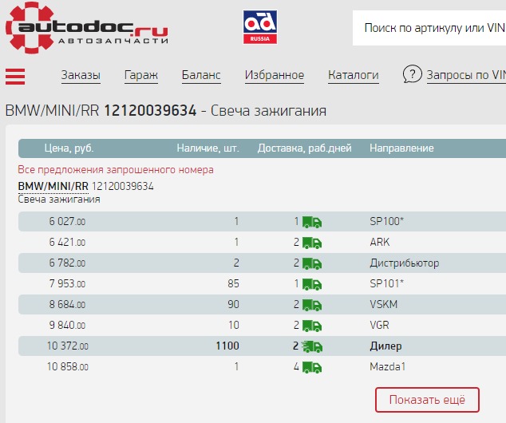Click the VSKM direction label
The height and width of the screenshot is (423, 506).
(383, 304)
